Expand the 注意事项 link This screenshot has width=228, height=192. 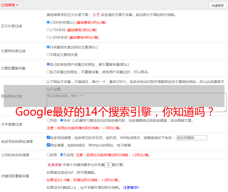131,187
